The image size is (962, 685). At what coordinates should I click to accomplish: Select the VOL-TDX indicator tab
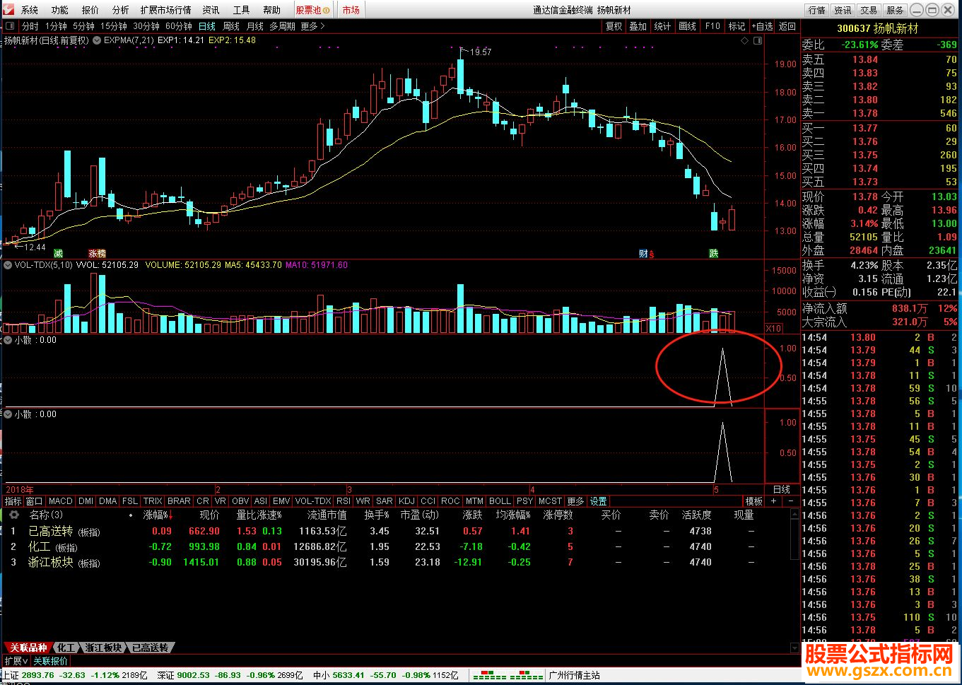(313, 501)
